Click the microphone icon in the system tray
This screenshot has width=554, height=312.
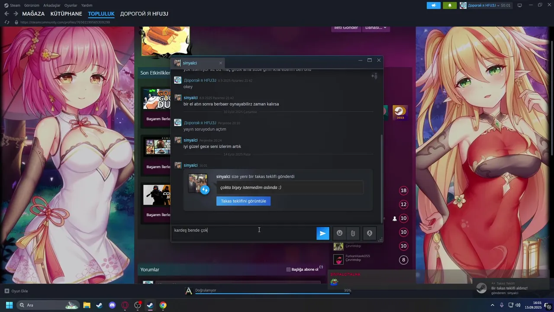point(502,305)
